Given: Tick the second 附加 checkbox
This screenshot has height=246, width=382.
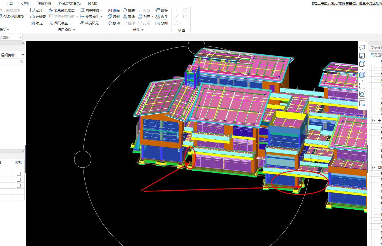Looking at the screenshot, I should click(19, 180).
